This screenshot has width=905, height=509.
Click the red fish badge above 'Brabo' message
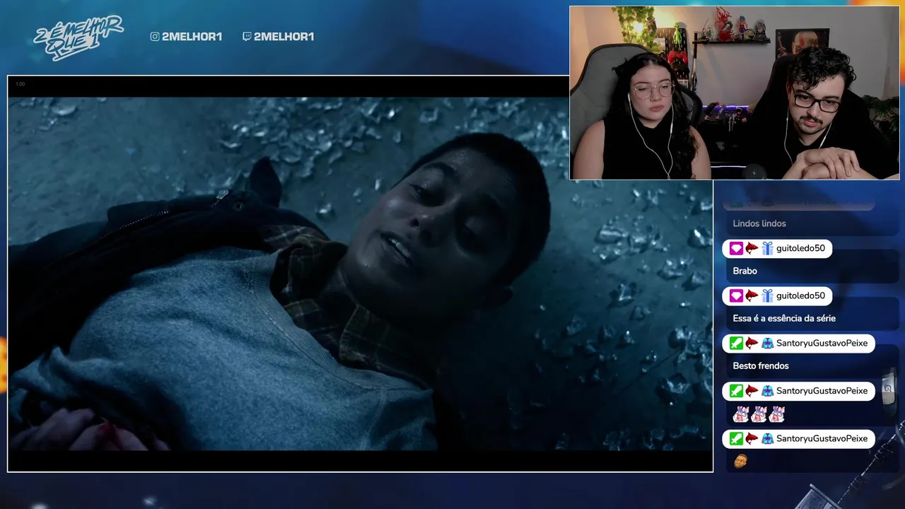click(x=752, y=249)
